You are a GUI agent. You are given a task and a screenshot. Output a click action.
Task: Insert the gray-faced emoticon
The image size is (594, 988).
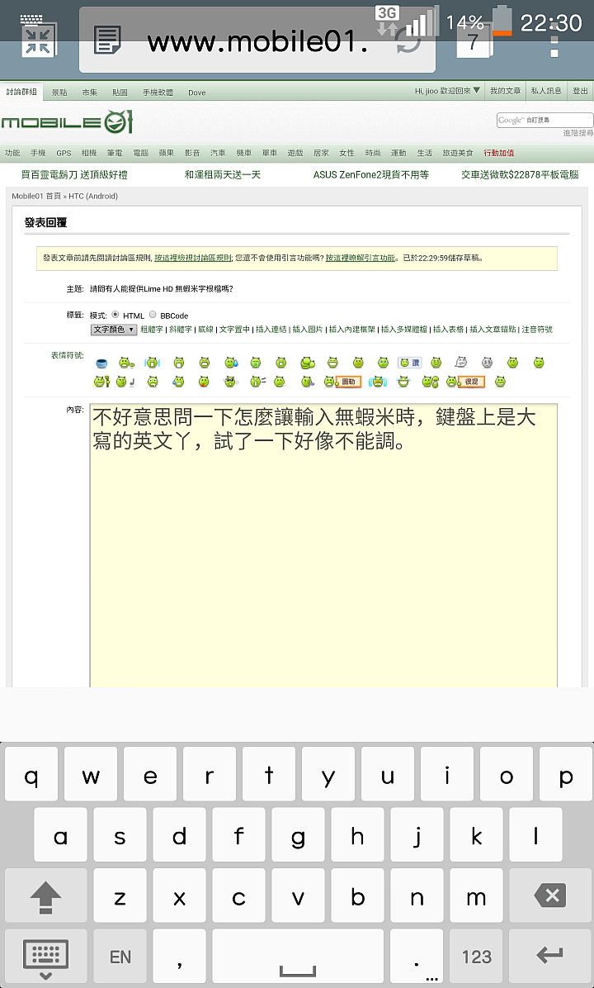pyautogui.click(x=487, y=363)
